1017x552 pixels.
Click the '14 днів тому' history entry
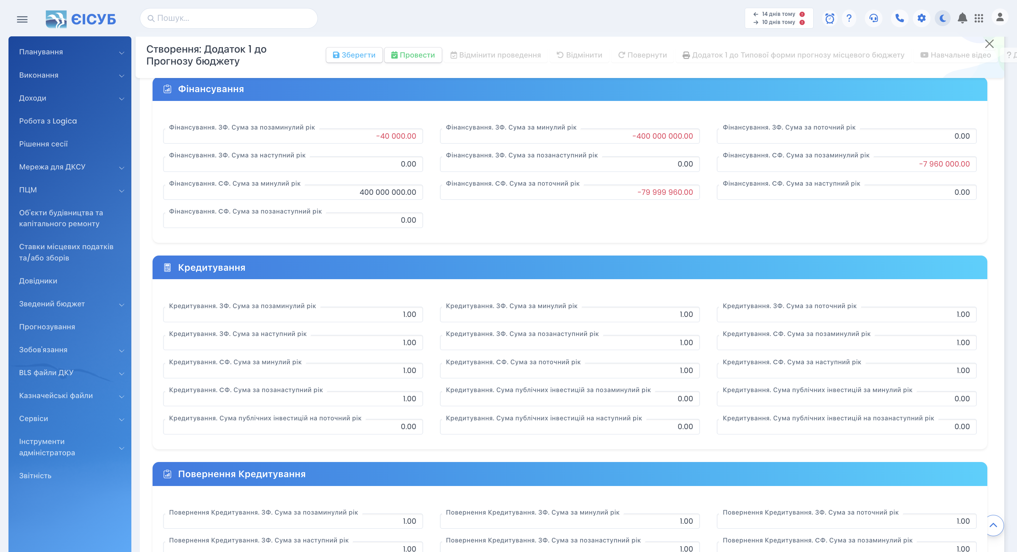779,14
